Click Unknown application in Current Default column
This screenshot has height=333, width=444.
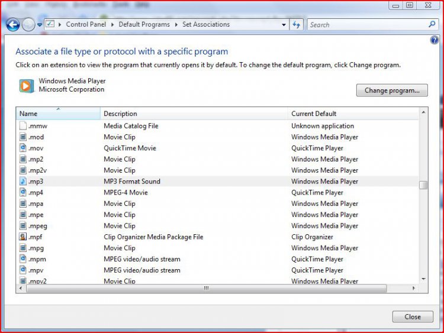[323, 126]
